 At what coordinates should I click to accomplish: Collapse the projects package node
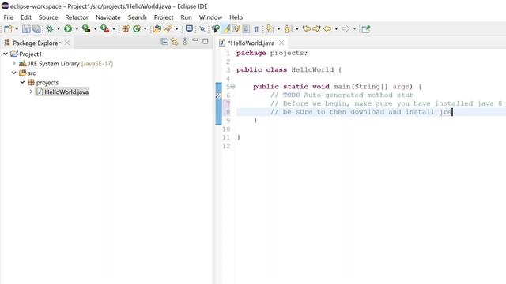22,82
